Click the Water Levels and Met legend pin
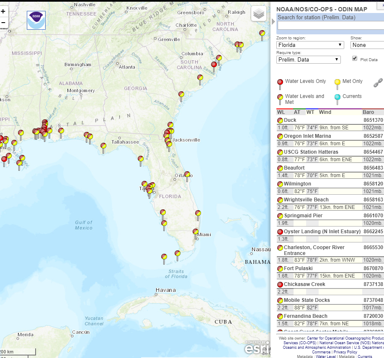 pos(280,99)
